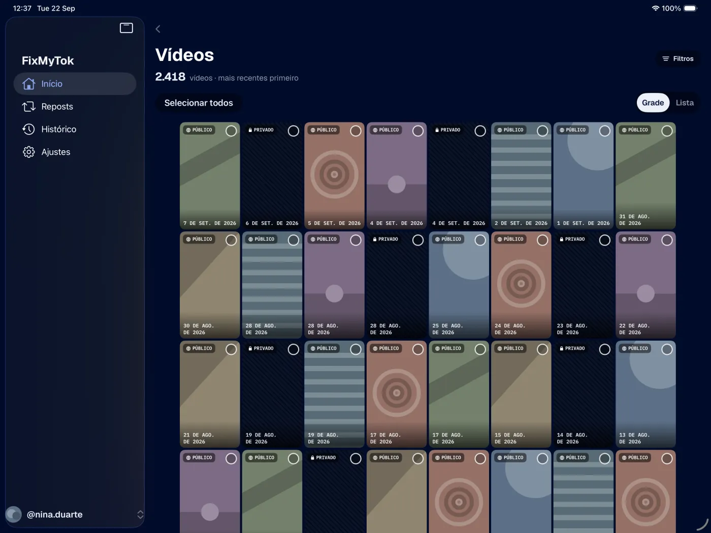Check the Wi-Fi status icon

[656, 8]
